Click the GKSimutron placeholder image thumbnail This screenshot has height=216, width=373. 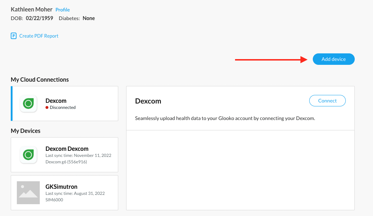[28, 193]
